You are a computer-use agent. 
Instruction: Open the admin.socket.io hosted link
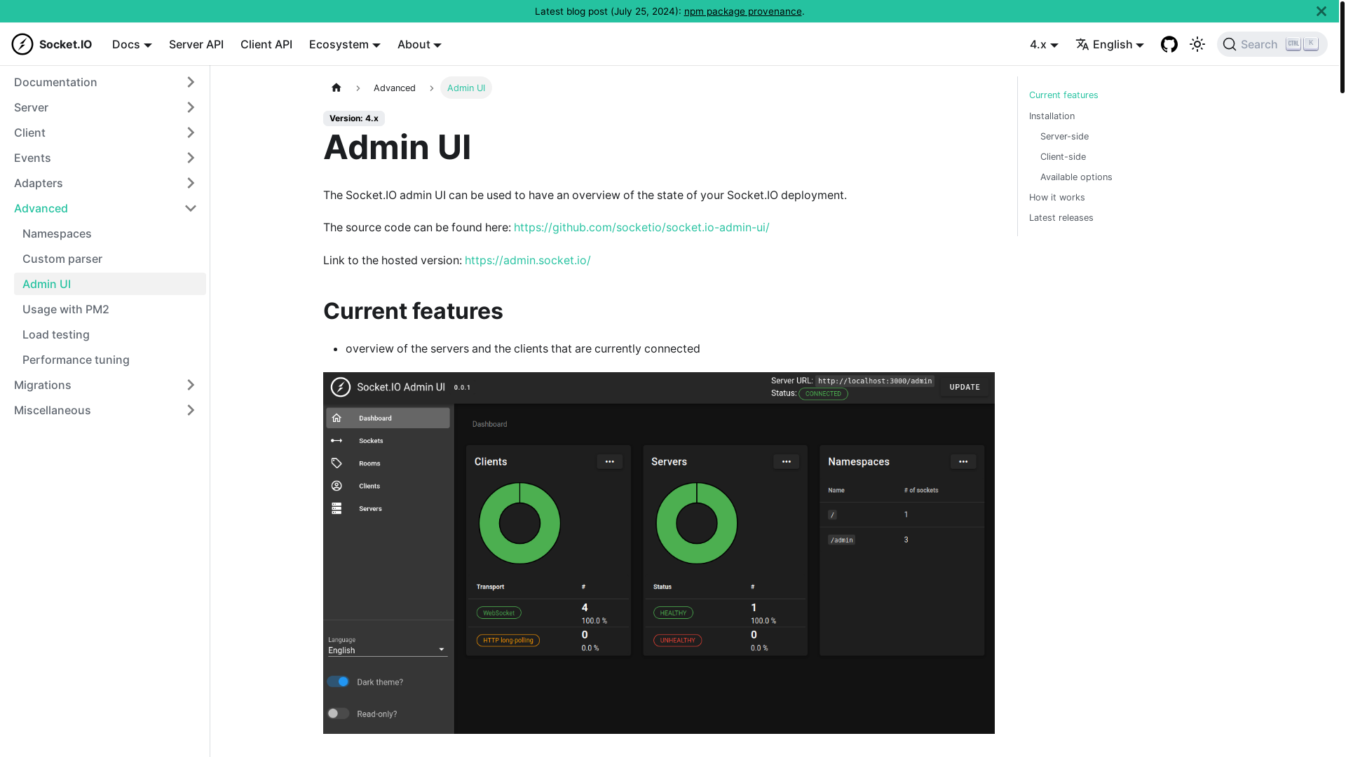[x=527, y=260]
